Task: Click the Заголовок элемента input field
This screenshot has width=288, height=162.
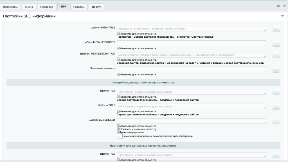Action: click(191, 69)
